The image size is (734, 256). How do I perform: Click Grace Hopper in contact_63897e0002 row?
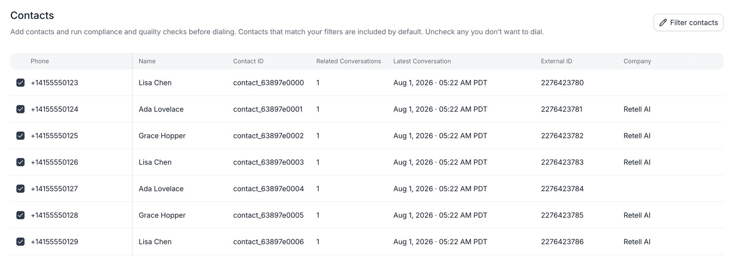tap(162, 136)
